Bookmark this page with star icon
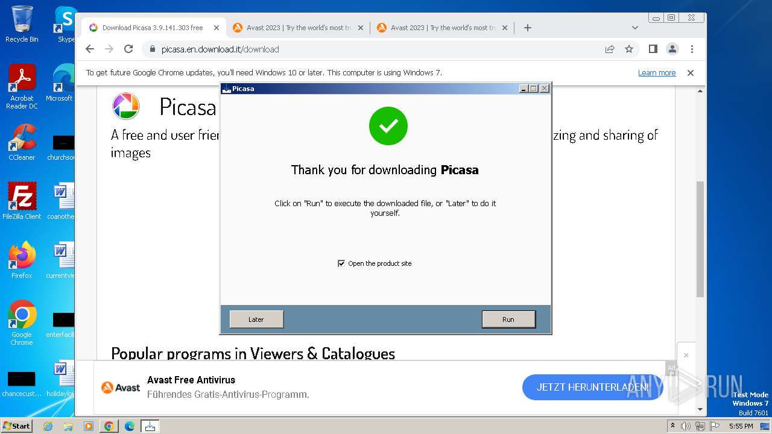 click(629, 49)
